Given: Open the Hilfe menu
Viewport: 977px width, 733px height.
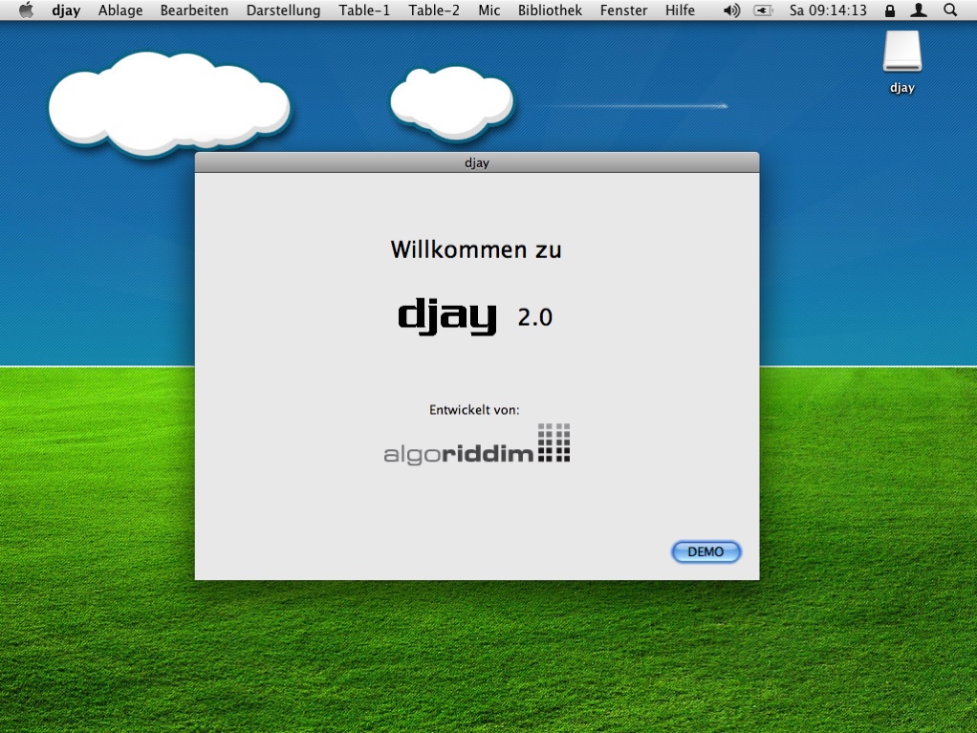Looking at the screenshot, I should click(x=680, y=10).
